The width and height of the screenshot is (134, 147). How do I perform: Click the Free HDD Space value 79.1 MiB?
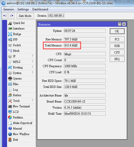point(85,81)
